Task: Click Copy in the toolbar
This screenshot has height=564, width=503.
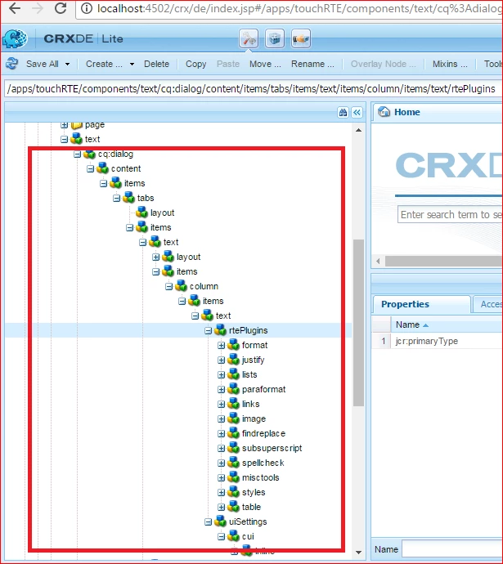Action: [x=195, y=64]
